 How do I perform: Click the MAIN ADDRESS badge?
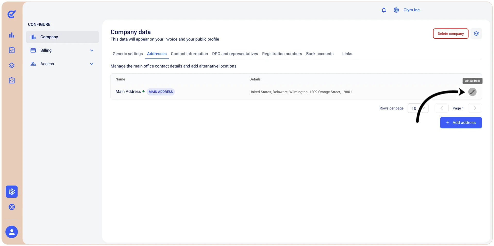coord(161,92)
